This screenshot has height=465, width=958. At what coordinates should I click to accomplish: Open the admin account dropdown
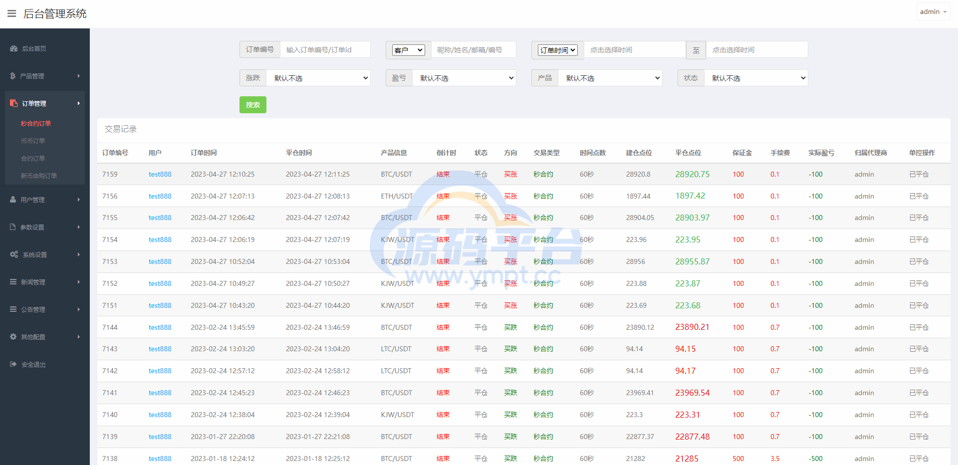933,11
